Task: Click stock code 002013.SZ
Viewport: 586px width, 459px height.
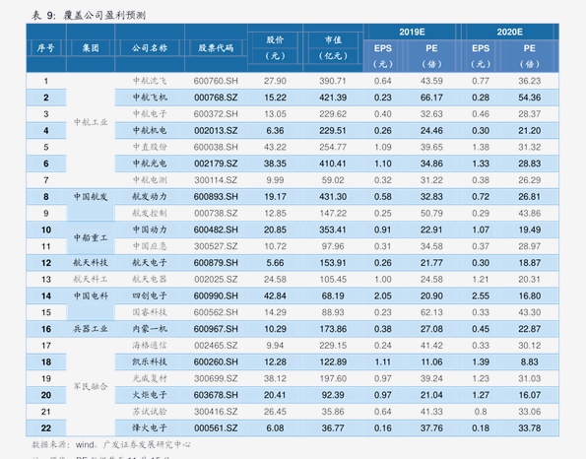Action: pos(216,130)
